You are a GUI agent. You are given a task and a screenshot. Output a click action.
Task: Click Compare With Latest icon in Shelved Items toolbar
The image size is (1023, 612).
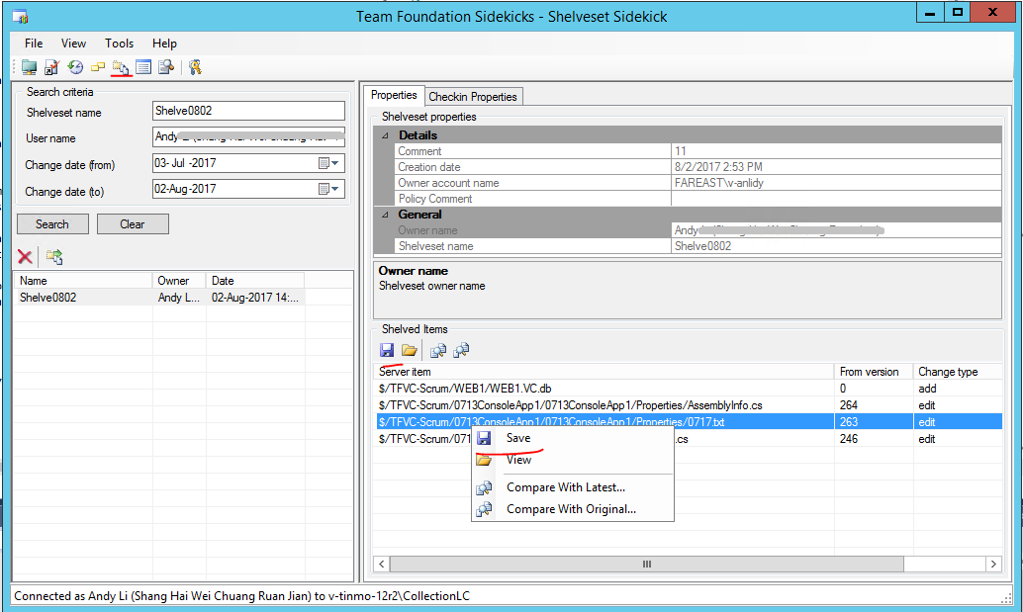[x=437, y=351]
